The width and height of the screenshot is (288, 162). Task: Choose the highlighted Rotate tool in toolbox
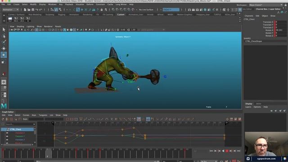tap(4, 55)
